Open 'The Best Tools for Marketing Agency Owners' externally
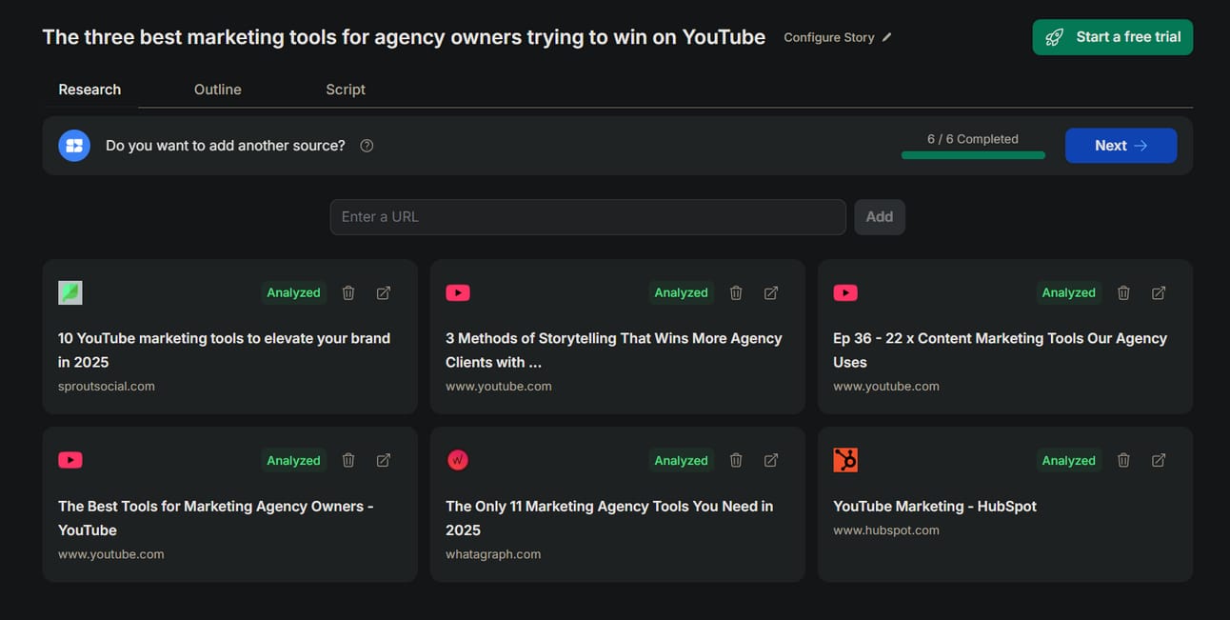The width and height of the screenshot is (1230, 620). 384,461
